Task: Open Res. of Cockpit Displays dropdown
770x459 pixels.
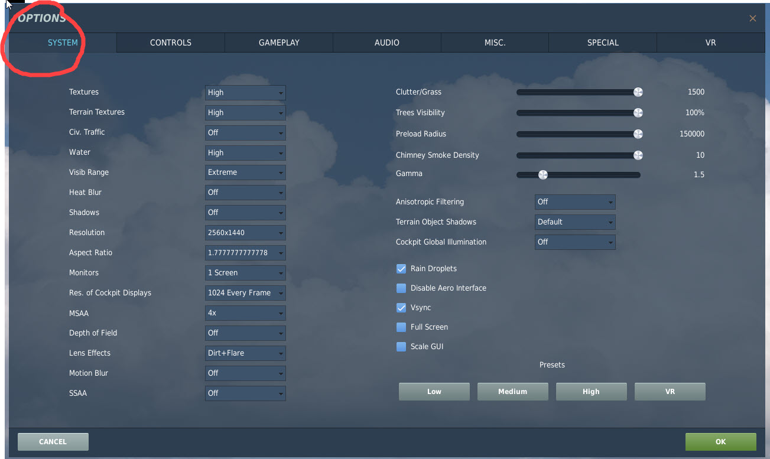Action: point(245,293)
